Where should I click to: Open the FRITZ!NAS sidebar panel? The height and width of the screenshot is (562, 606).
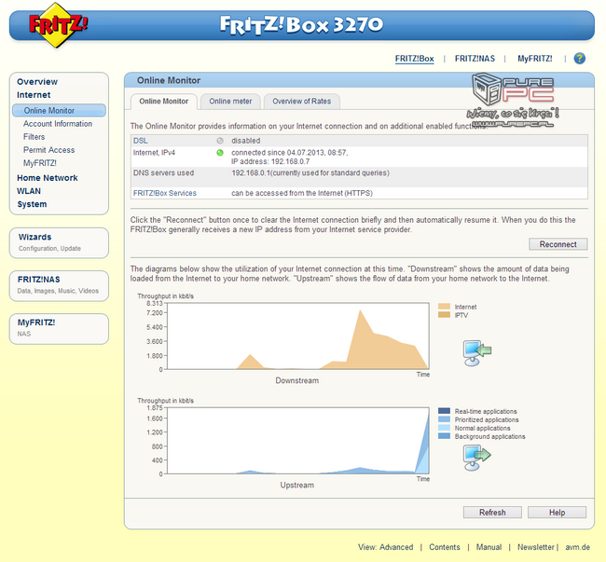coord(59,285)
